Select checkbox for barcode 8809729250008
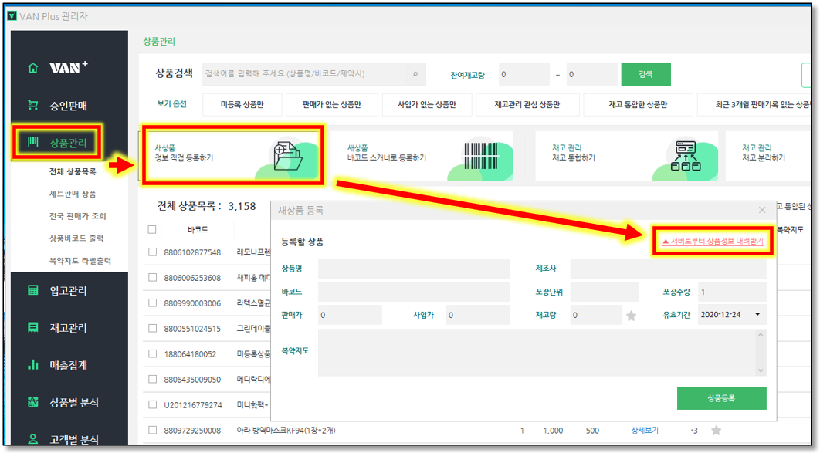 click(x=152, y=431)
